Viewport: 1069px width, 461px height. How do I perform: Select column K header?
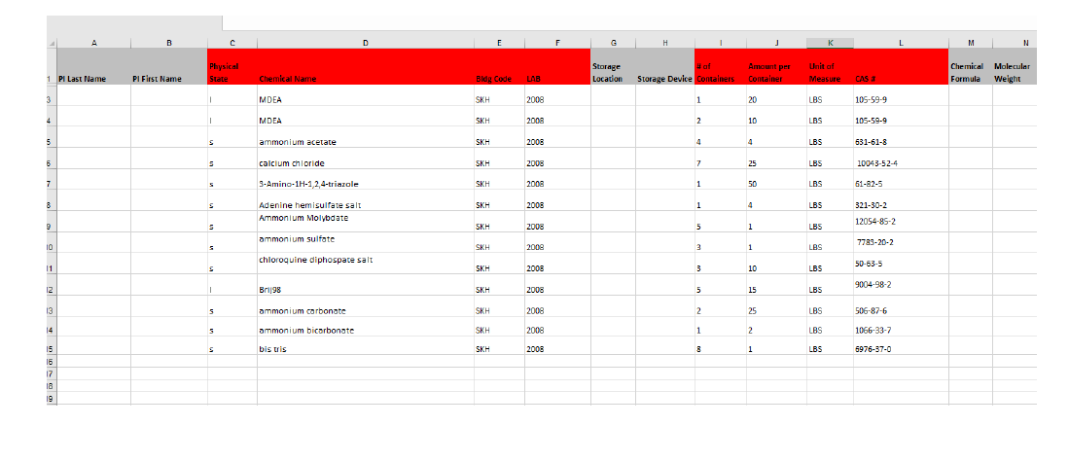[830, 43]
